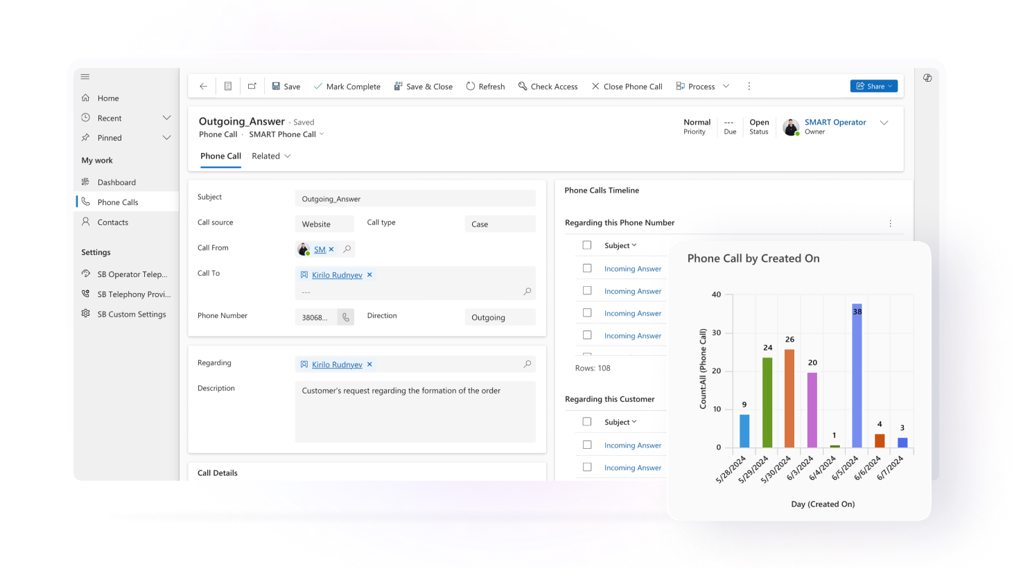This screenshot has height=568, width=1012.
Task: Open record in new window icon
Action: point(252,87)
